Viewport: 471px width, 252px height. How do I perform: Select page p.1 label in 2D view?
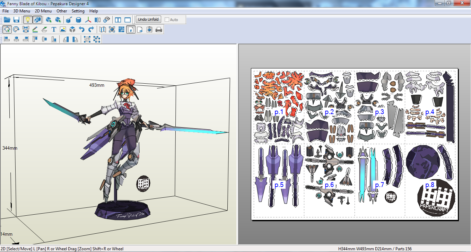point(279,112)
